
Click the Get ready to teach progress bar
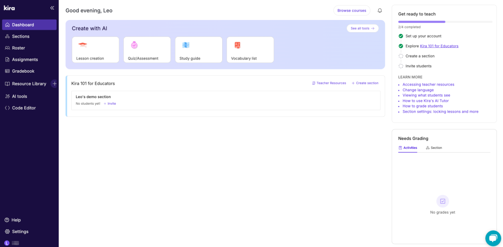(445, 22)
